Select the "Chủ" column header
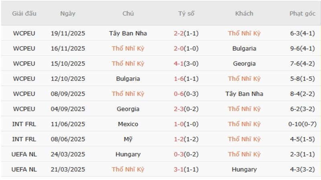The width and height of the screenshot is (321, 180). (128, 13)
